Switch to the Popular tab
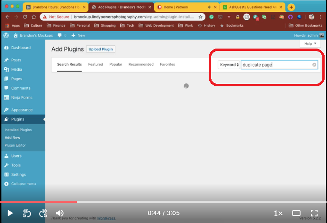The height and width of the screenshot is (223, 327). [116, 65]
